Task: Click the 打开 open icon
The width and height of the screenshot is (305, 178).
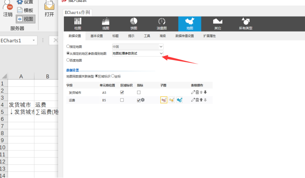Action: (49, 8)
